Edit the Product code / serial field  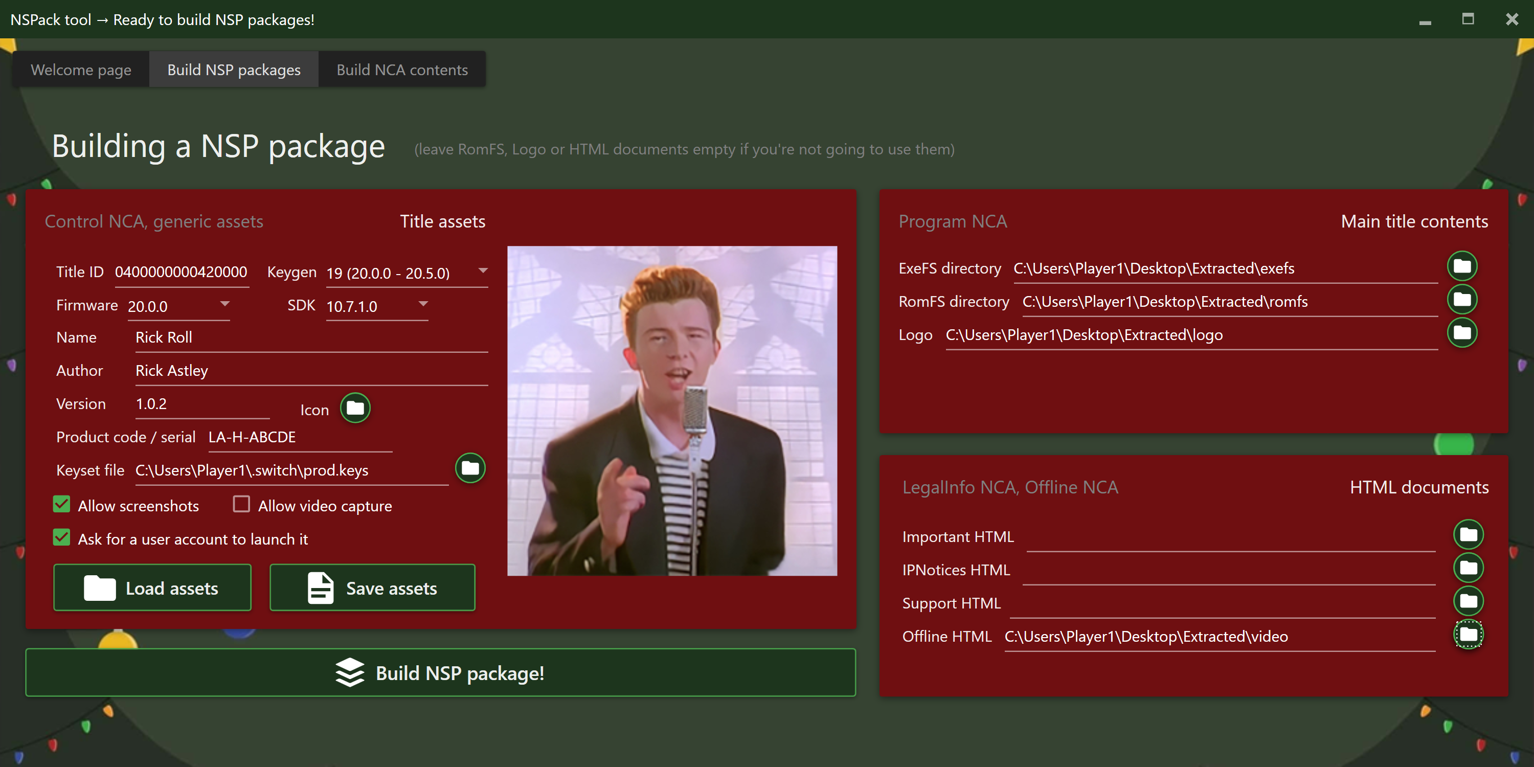tap(300, 438)
